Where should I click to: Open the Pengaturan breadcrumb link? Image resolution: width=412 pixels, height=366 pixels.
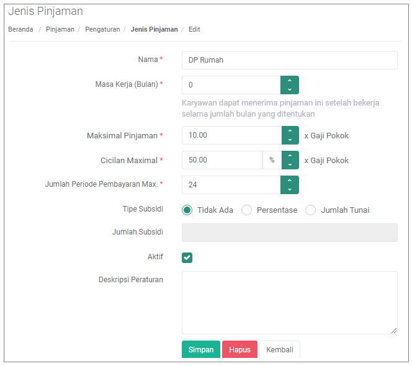[102, 29]
